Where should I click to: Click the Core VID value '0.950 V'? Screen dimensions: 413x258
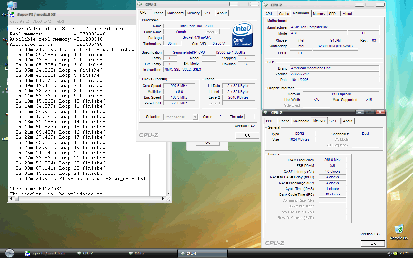219,44
